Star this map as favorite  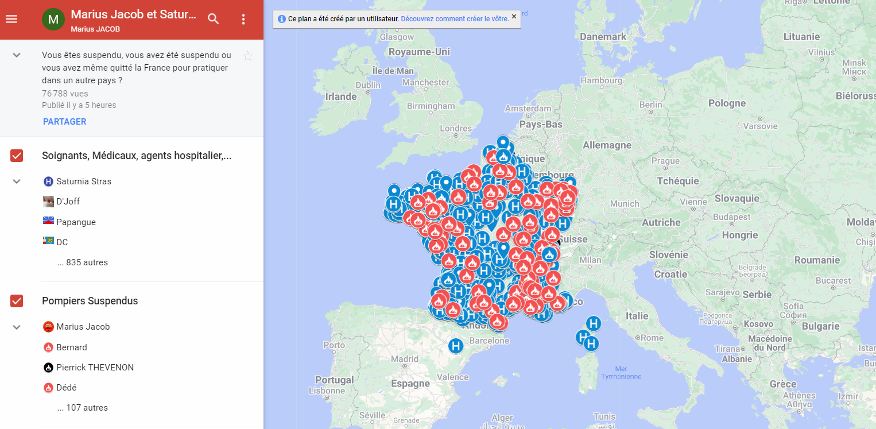point(247,56)
